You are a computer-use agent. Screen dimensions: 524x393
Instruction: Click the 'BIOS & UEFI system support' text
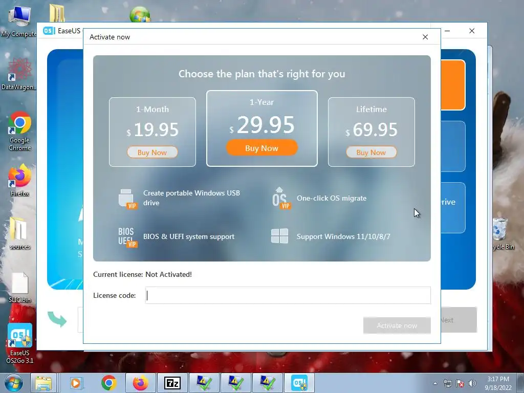(189, 236)
